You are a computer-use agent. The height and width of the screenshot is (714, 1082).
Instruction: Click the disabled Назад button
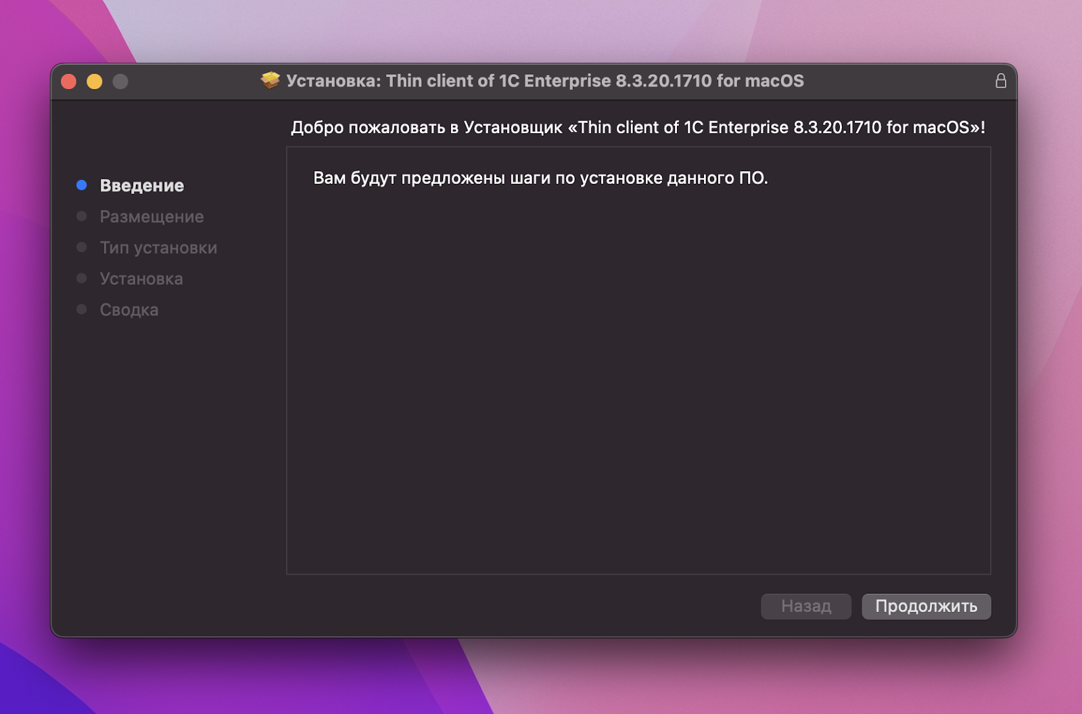coord(805,606)
